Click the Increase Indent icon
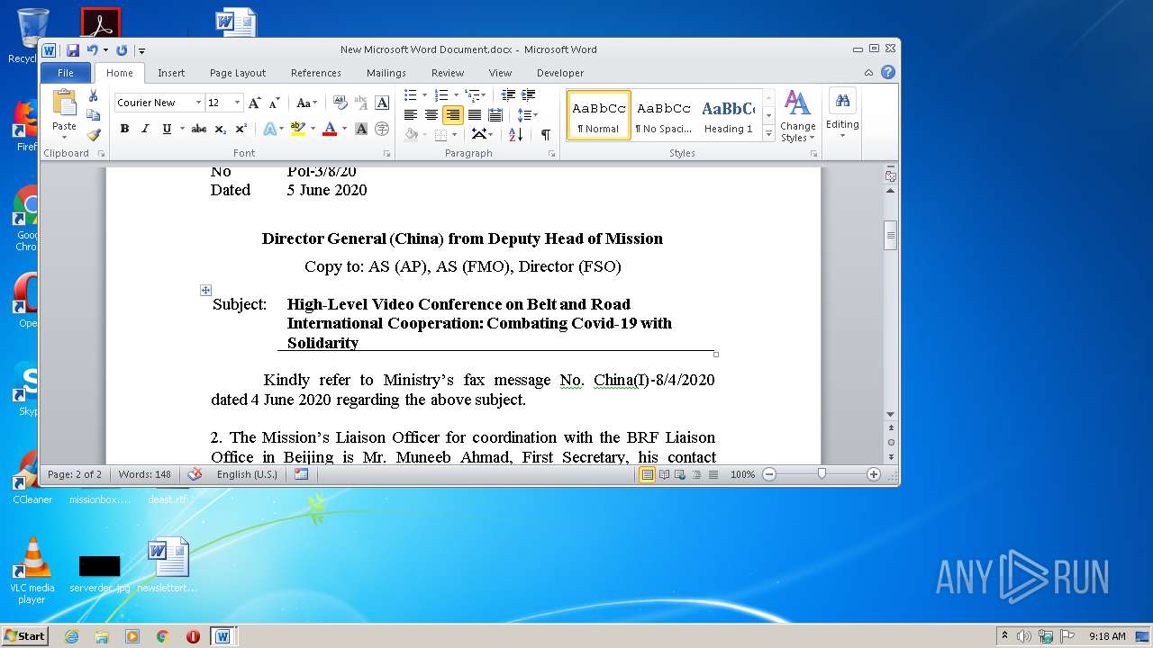Screen dimensions: 1153x648 coord(529,94)
